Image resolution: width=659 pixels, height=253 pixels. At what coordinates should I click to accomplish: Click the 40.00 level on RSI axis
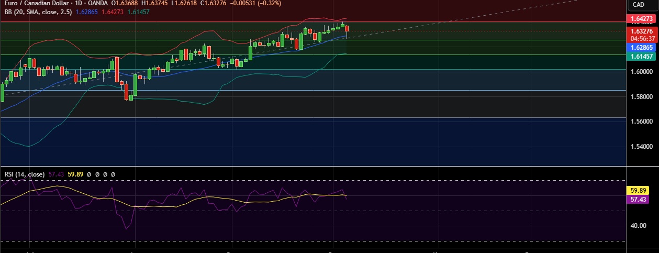(639, 226)
